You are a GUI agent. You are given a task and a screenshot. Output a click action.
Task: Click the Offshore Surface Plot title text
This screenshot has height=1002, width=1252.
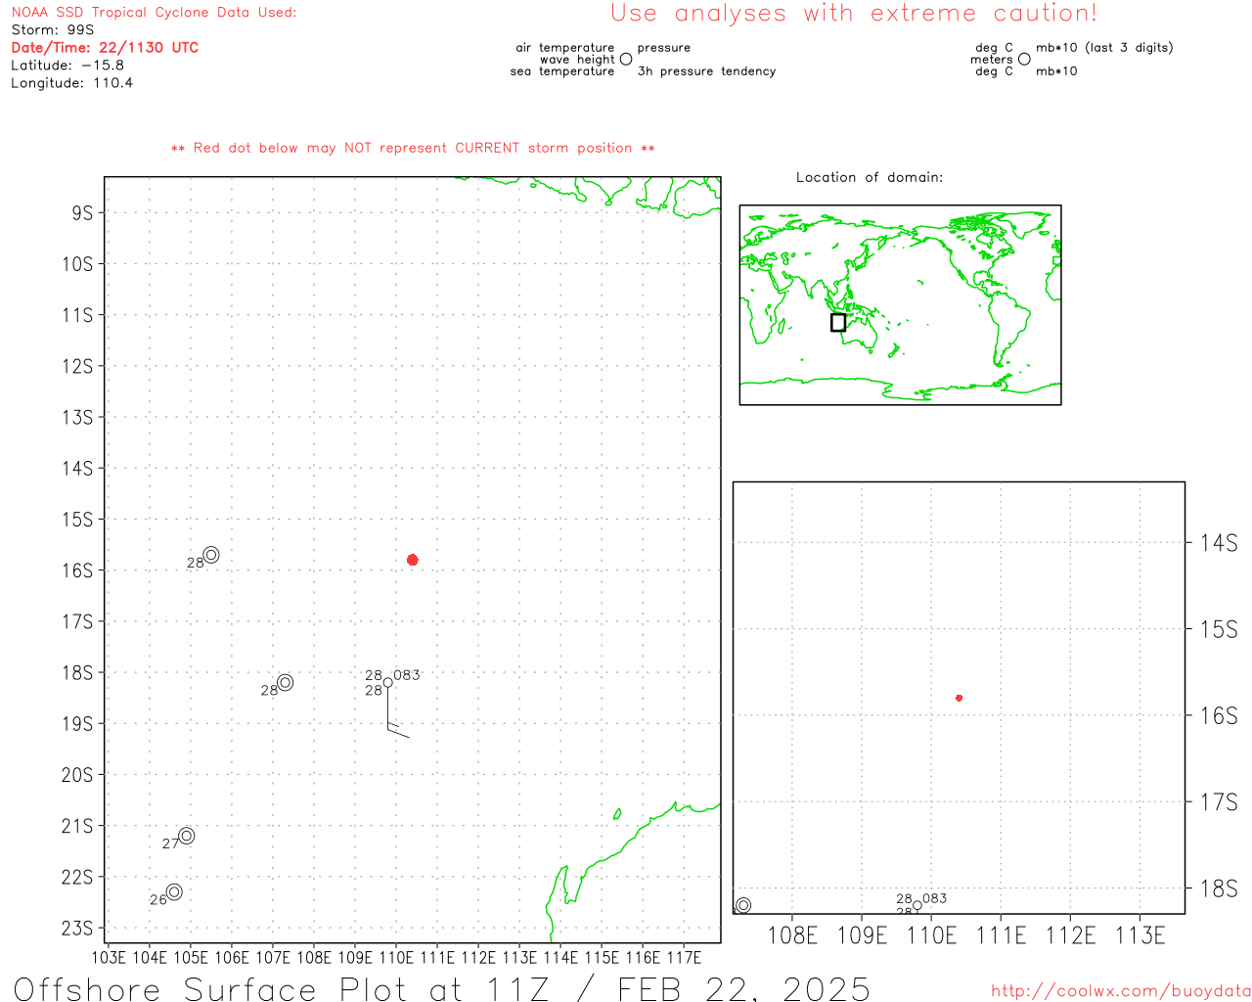click(x=442, y=988)
